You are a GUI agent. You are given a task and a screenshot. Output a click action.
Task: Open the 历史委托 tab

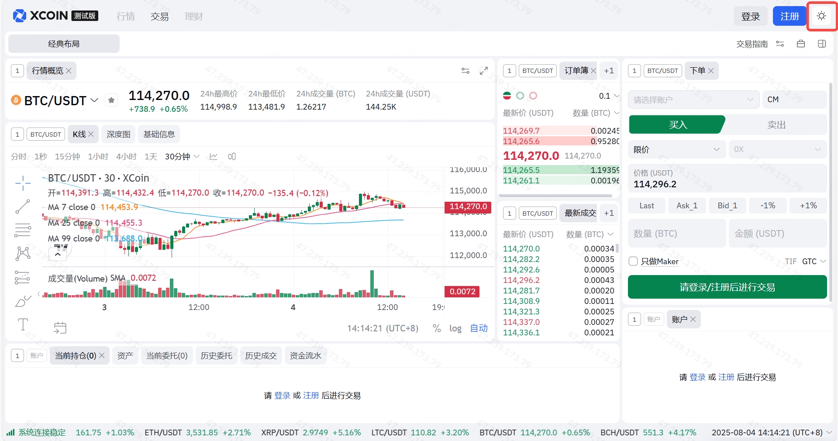(x=216, y=355)
